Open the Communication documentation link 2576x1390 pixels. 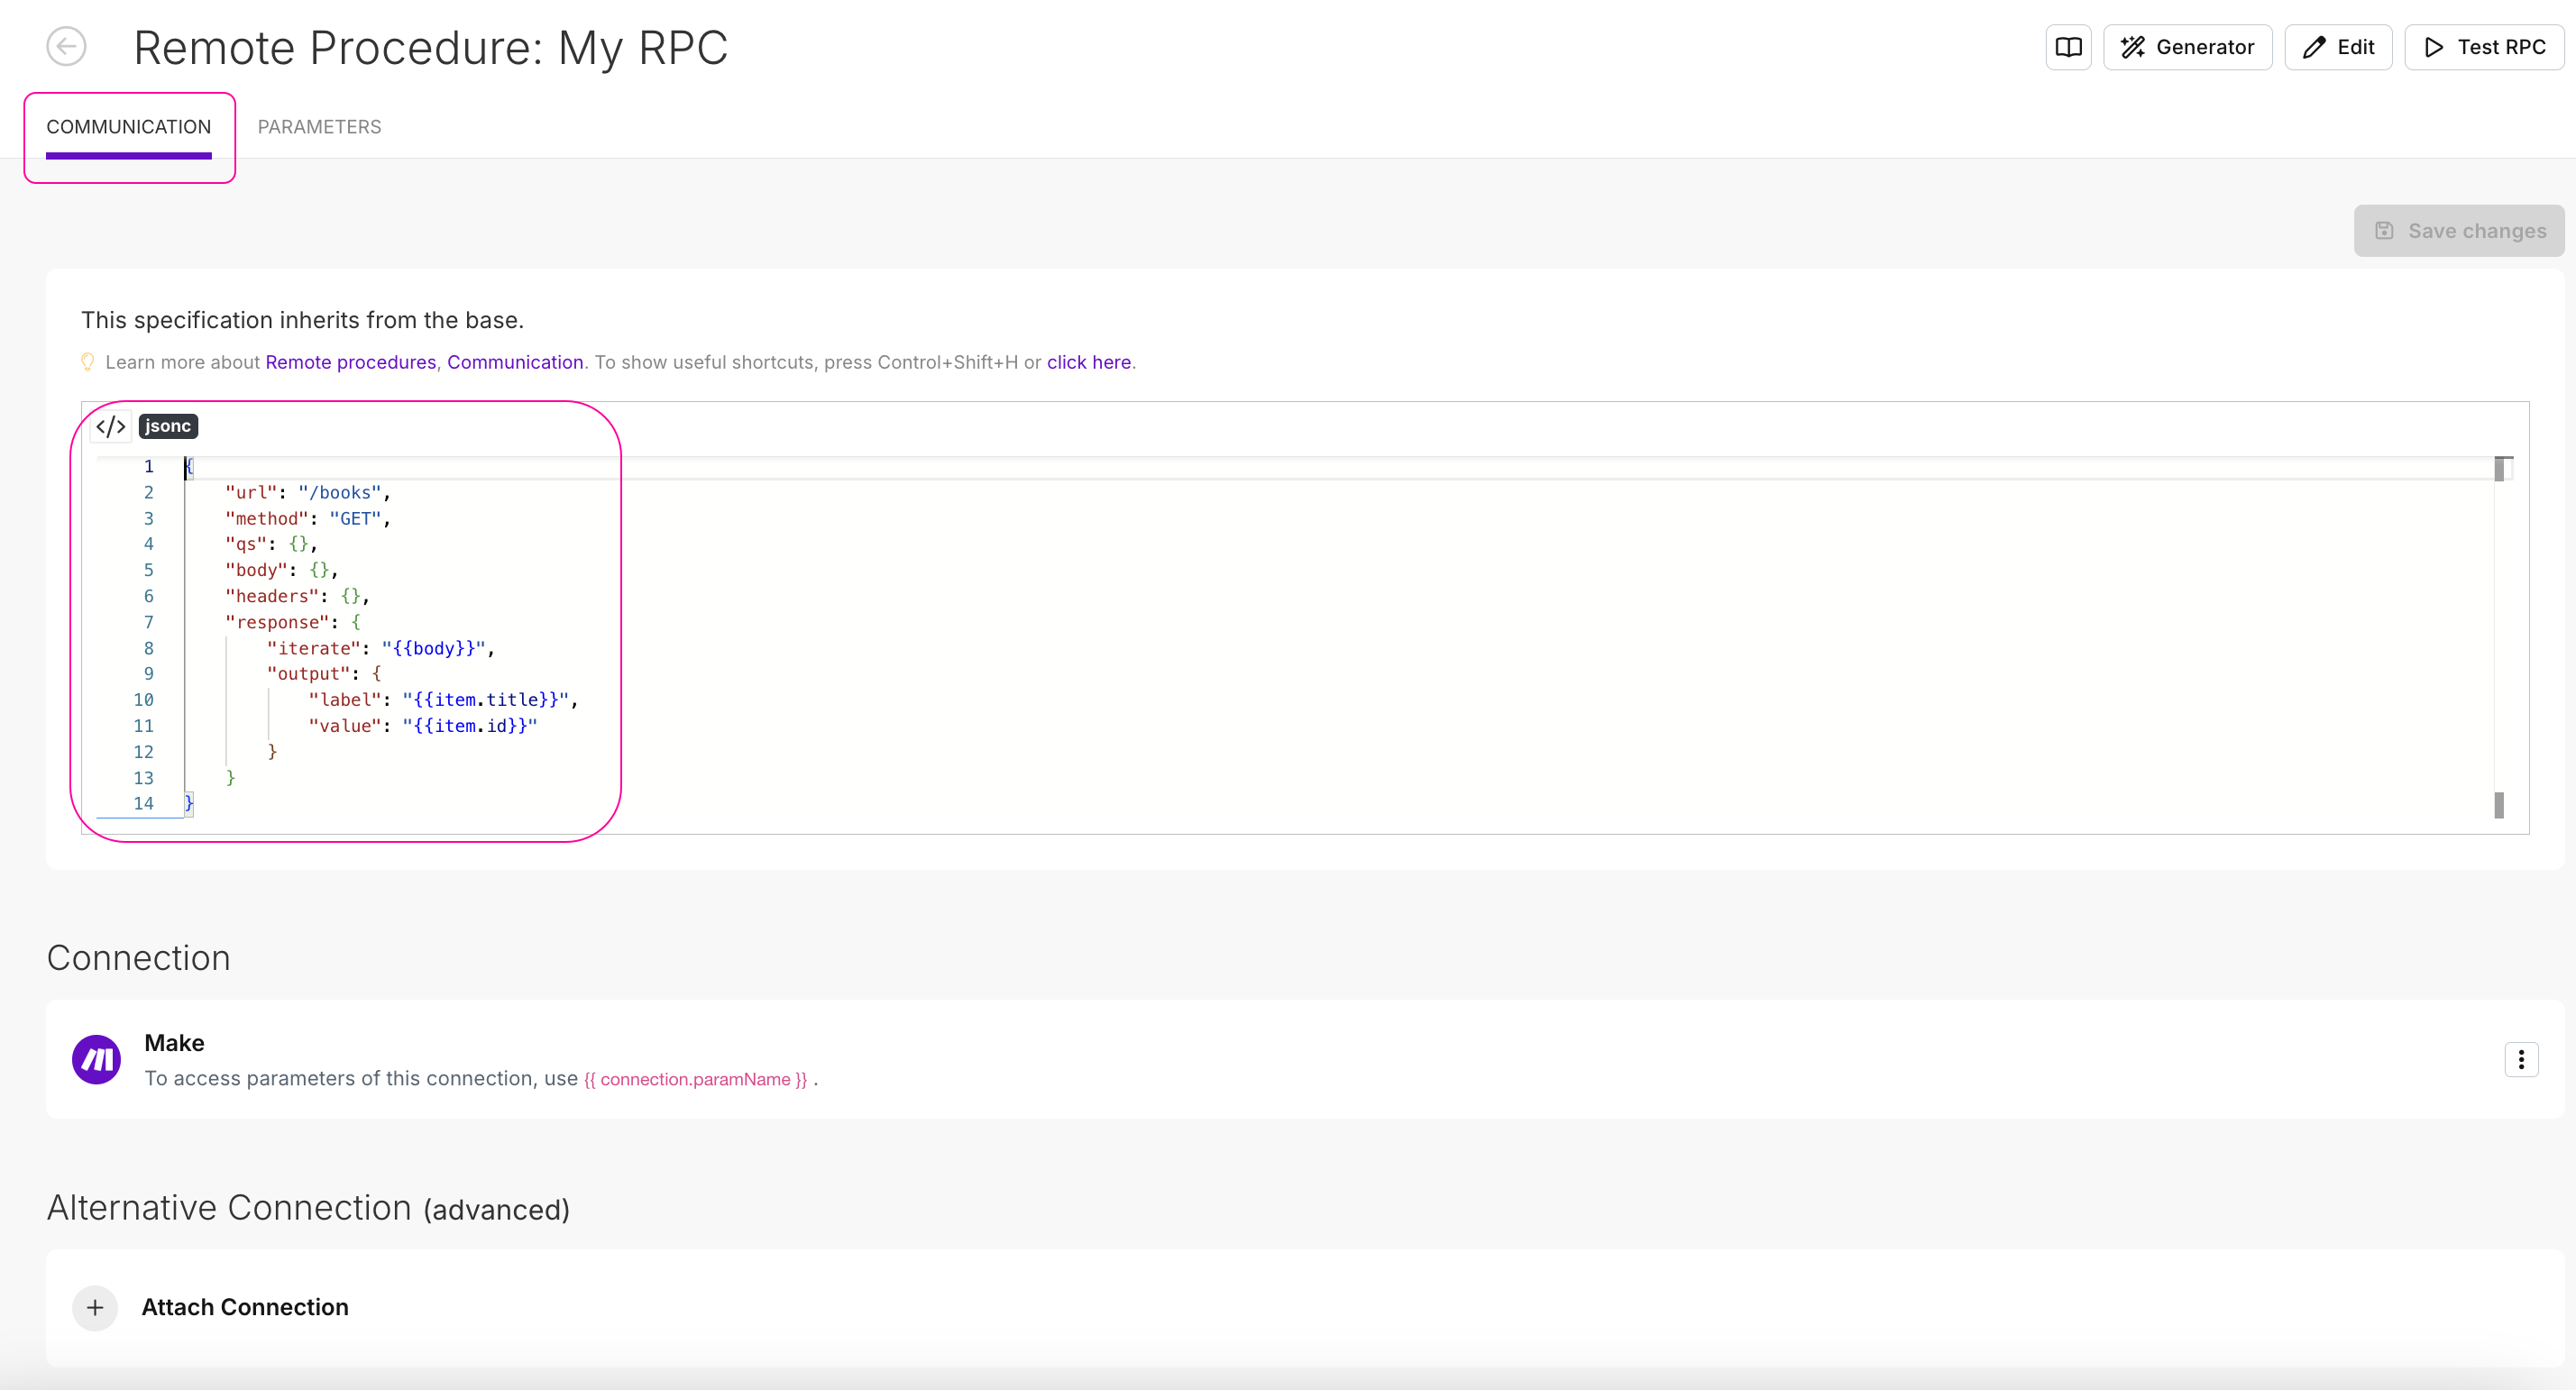point(514,362)
